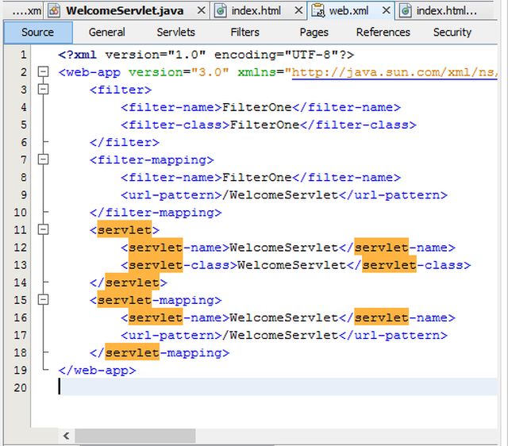Image resolution: width=508 pixels, height=446 pixels.
Task: Collapse the filter block on line 3
Action: click(43, 90)
